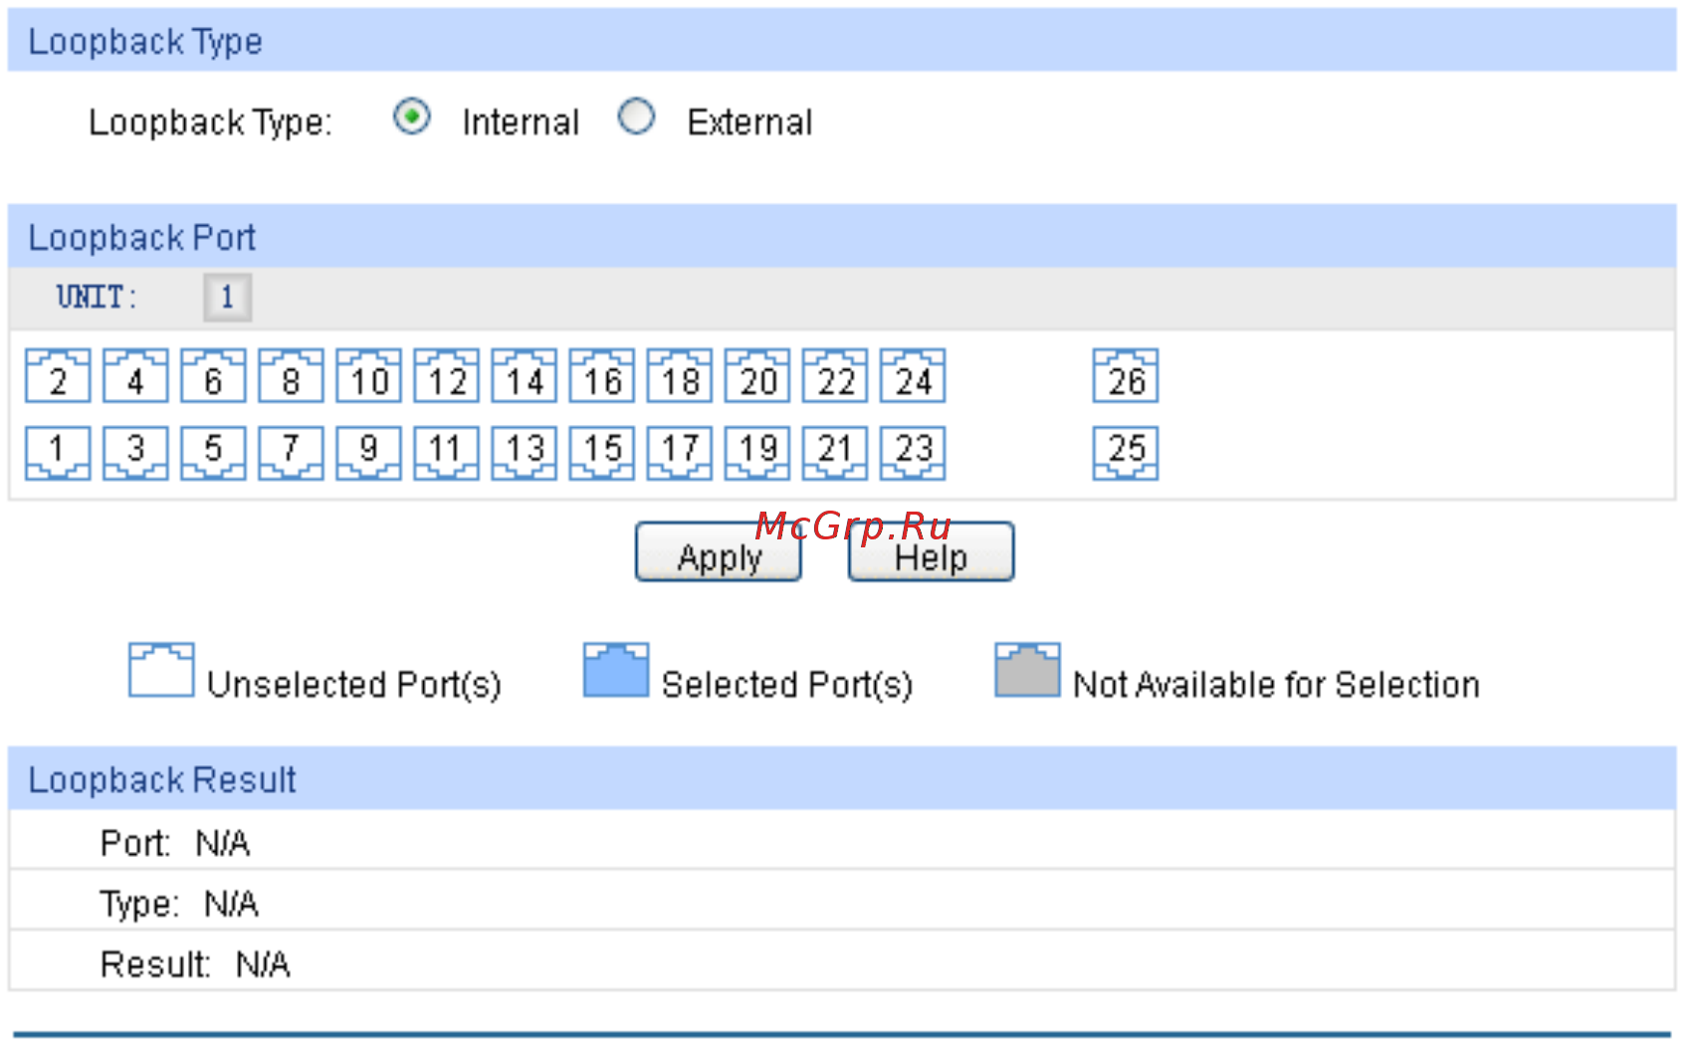The image size is (1695, 1050).
Task: Choose port 3 for loopback
Action: pos(135,453)
